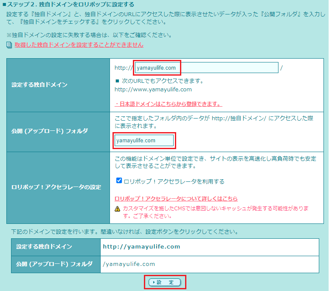Click the 設定する独自ドメイン header in the upper form
This screenshot has width=329, height=291.
39,85
